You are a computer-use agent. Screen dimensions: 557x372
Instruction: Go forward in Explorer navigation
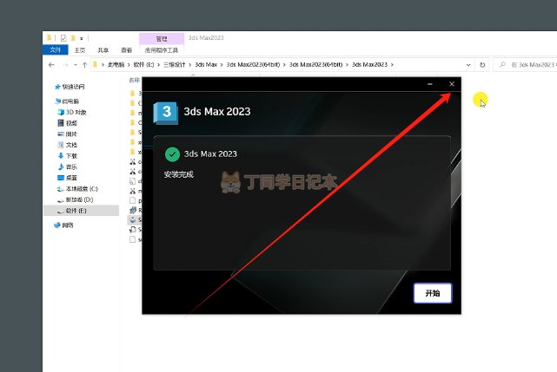[x=65, y=64]
